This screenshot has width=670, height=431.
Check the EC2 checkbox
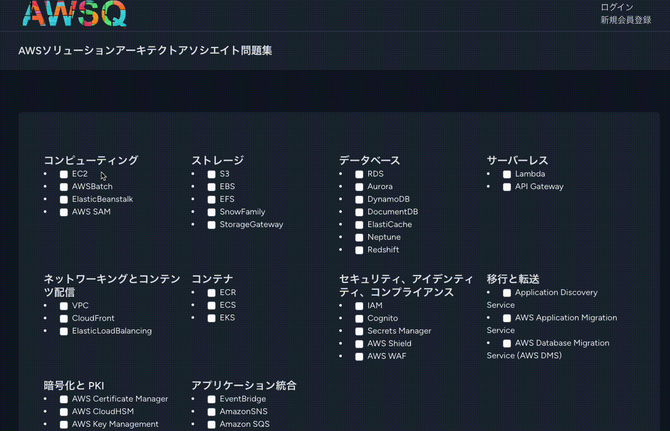[64, 174]
